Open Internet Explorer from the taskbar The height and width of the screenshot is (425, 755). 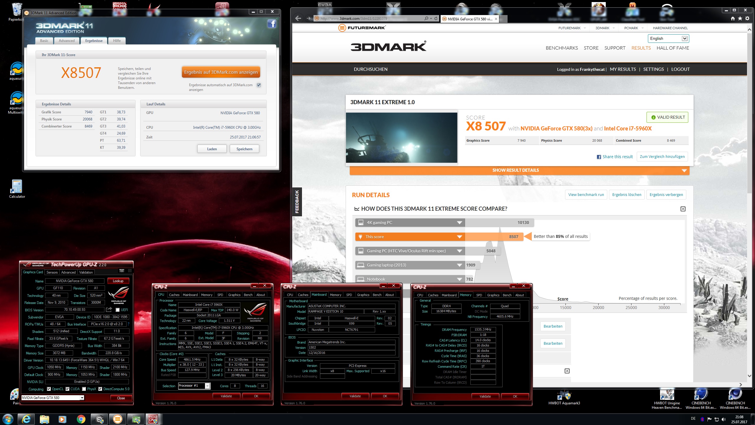coord(26,419)
